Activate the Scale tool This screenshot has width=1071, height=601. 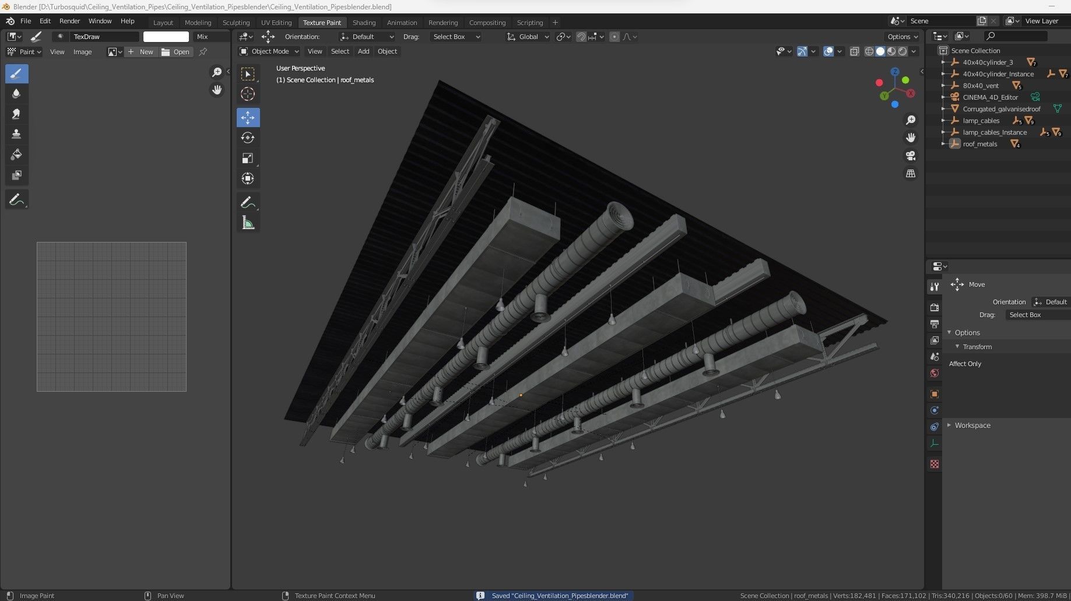coord(248,158)
